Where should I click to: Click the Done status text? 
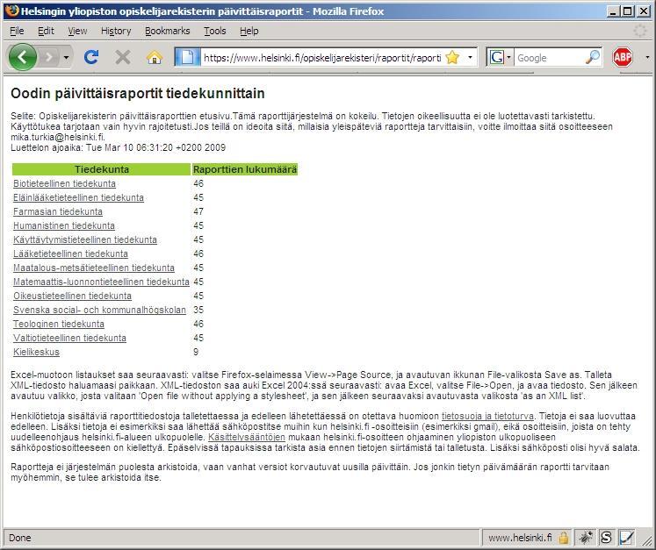[x=19, y=538]
